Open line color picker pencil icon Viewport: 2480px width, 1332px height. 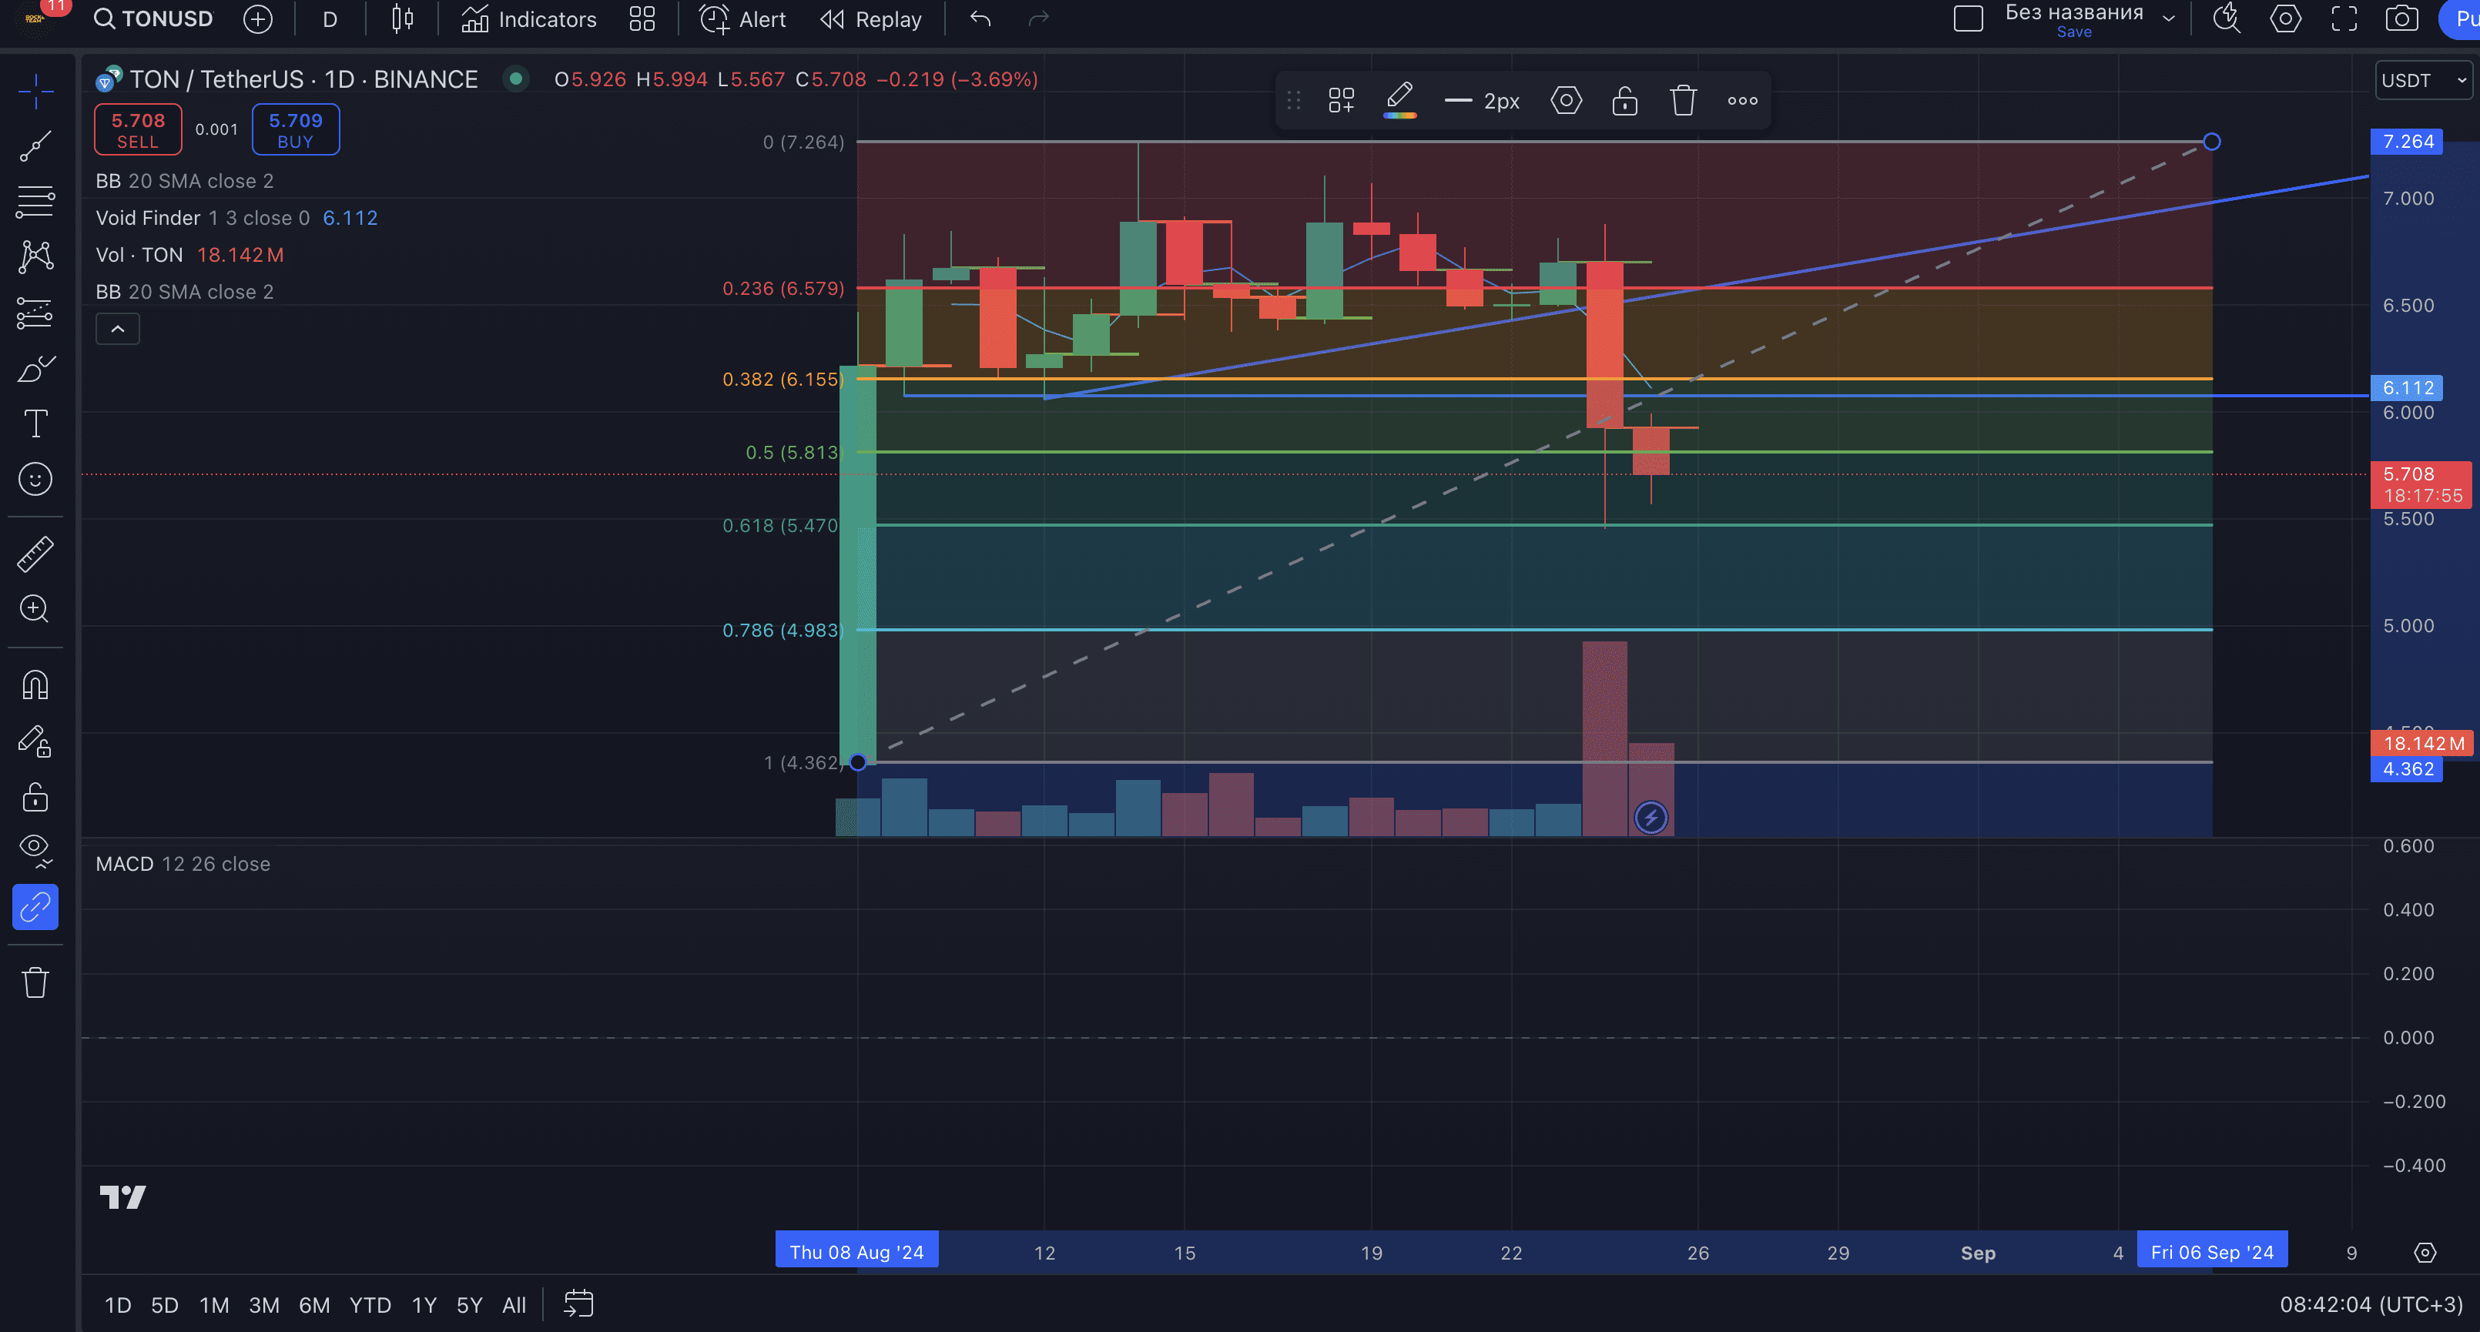click(1399, 100)
